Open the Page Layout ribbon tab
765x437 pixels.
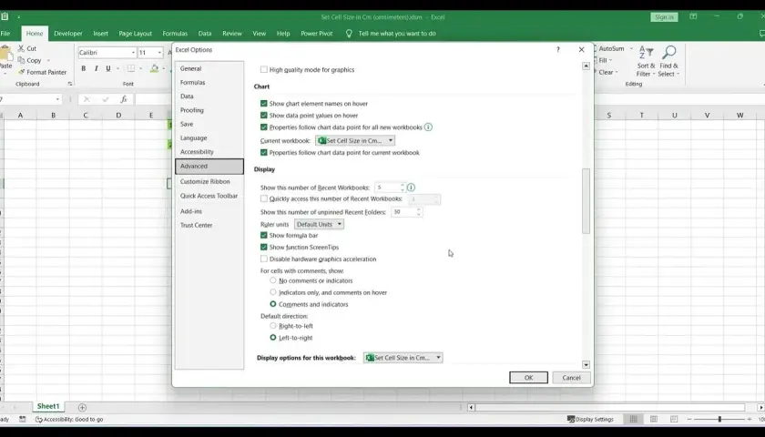(135, 34)
